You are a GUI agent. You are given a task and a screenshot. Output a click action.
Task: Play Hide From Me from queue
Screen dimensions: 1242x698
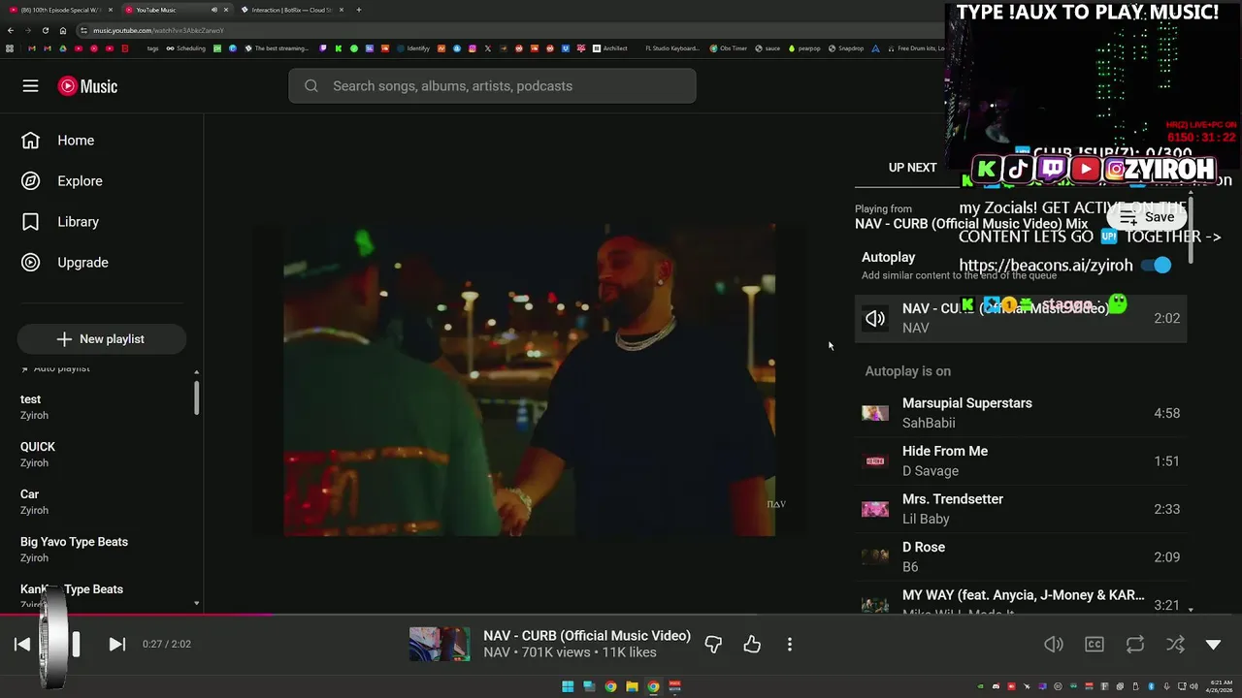click(x=1021, y=461)
